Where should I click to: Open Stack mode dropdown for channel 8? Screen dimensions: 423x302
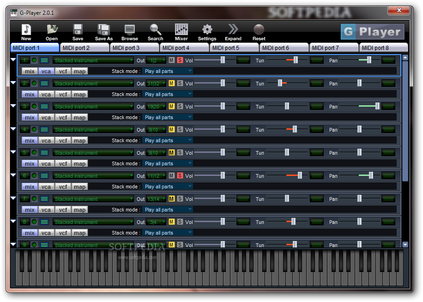click(168, 233)
